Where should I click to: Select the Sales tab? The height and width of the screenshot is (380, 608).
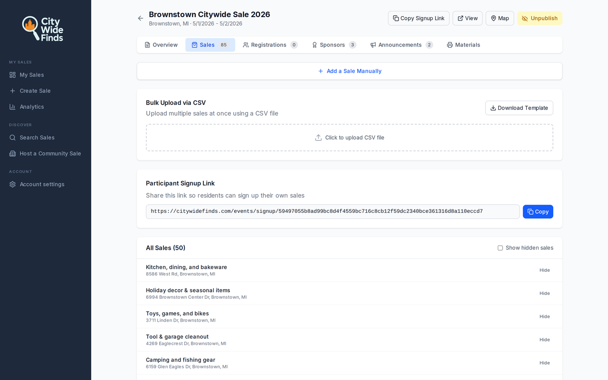[x=210, y=45]
